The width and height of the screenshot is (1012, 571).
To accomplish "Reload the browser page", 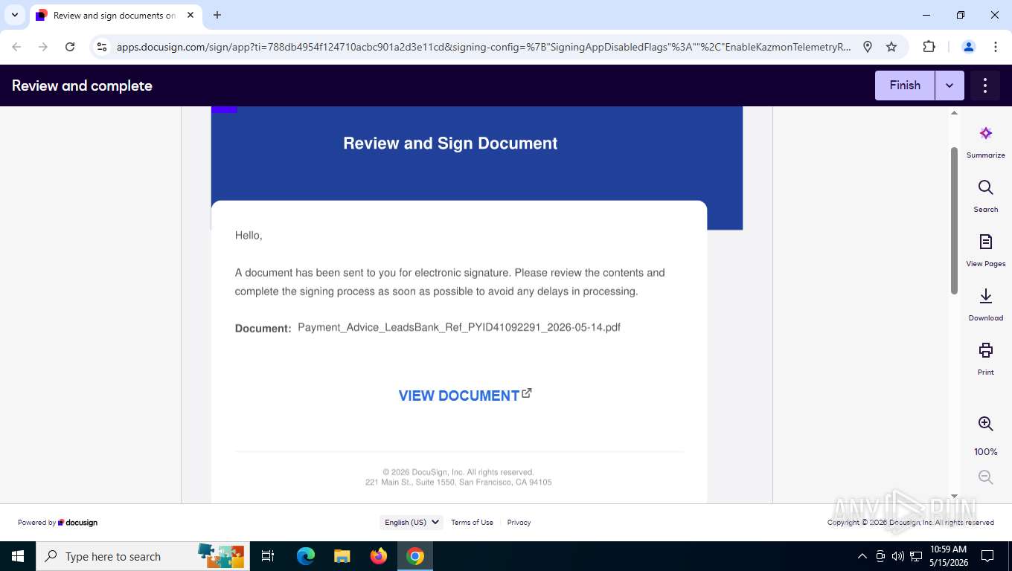I will (70, 47).
